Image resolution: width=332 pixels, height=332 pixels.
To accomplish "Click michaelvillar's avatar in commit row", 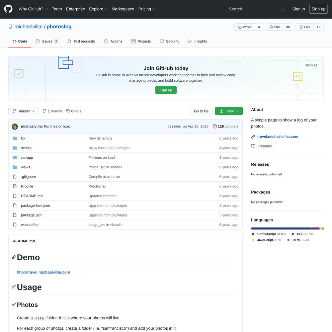I will [x=15, y=126].
